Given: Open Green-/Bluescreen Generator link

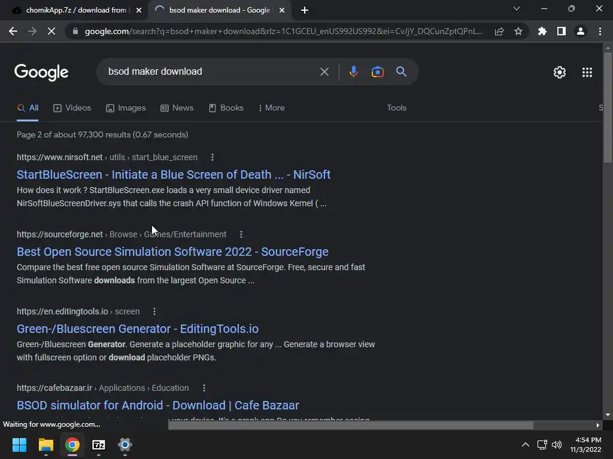Looking at the screenshot, I should click(x=138, y=329).
